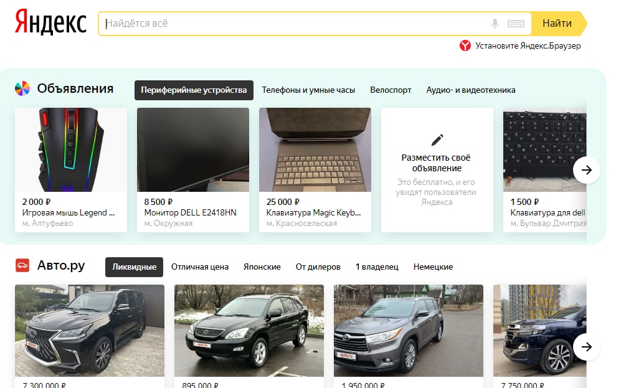621x388 pixels.
Task: Click the 7 300 000 ₽ car price
Action: [x=44, y=385]
